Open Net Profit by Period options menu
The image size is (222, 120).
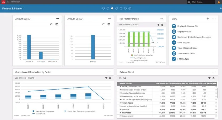(162, 19)
